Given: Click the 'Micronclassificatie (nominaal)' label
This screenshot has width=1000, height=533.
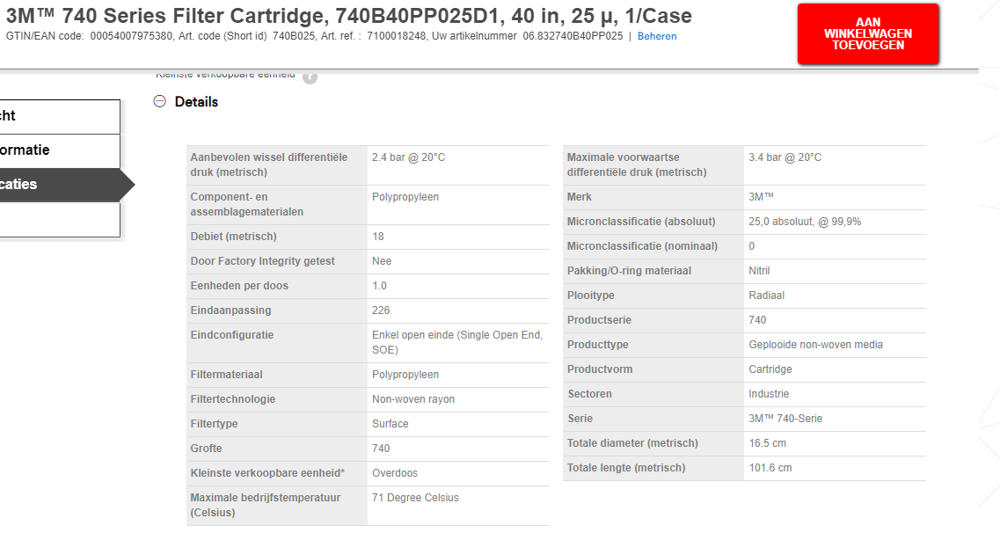Looking at the screenshot, I should pyautogui.click(x=642, y=247).
